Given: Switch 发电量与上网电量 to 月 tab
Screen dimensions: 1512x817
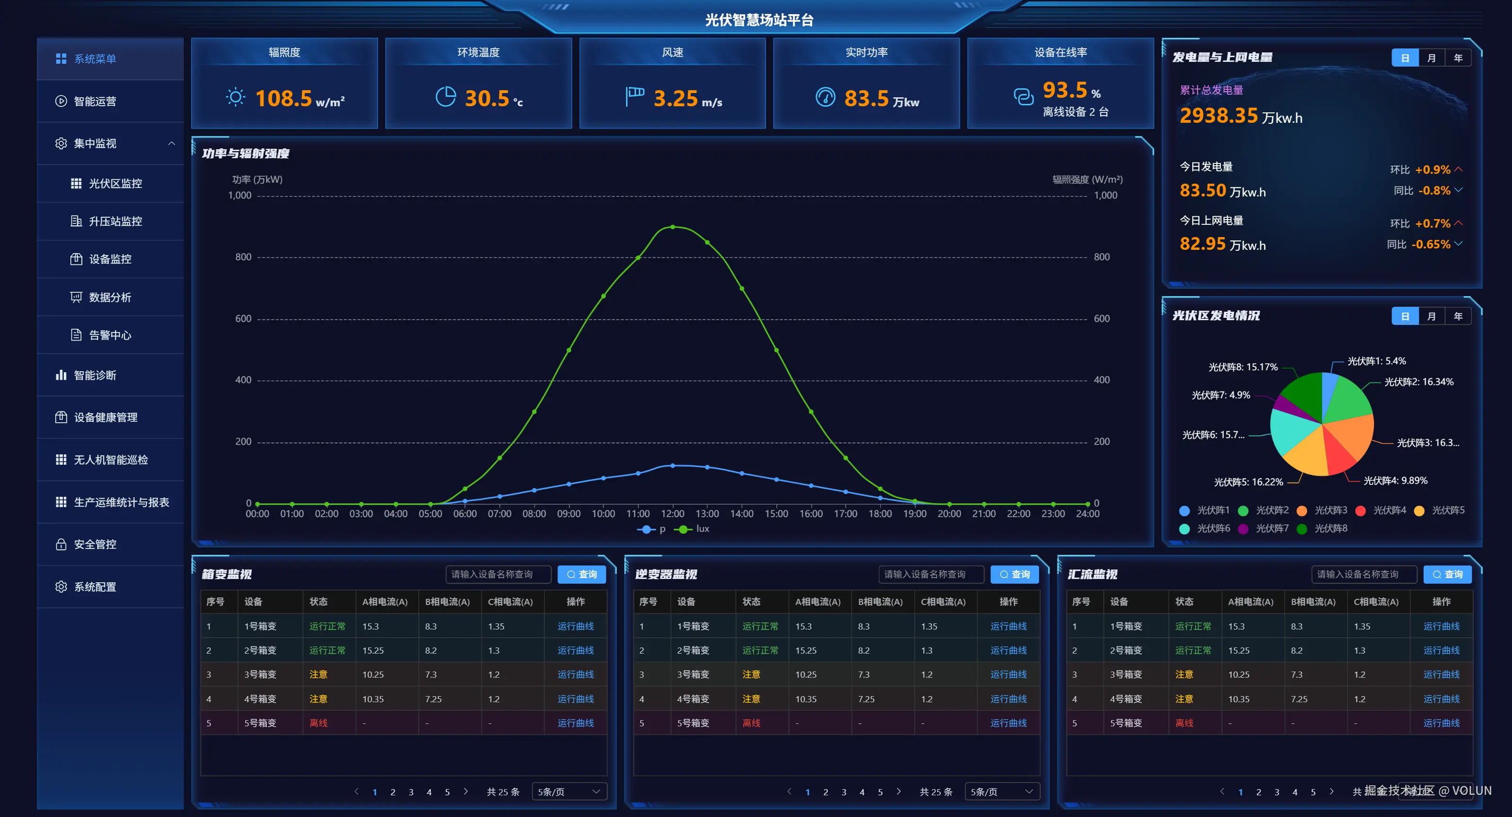Looking at the screenshot, I should click(x=1431, y=58).
